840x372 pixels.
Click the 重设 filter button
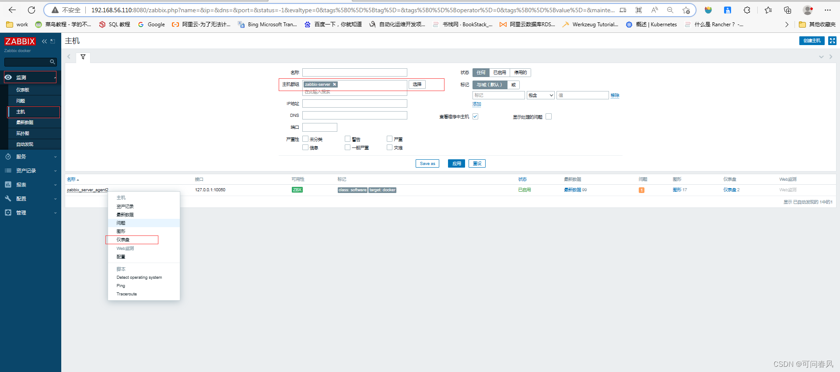477,164
